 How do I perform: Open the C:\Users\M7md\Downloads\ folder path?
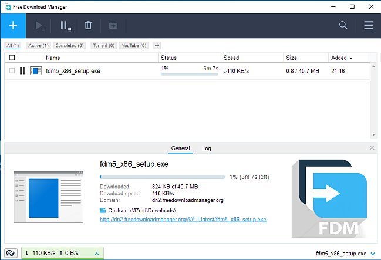(142, 211)
